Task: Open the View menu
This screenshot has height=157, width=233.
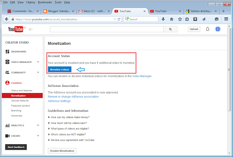Action: pyautogui.click(x=20, y=3)
